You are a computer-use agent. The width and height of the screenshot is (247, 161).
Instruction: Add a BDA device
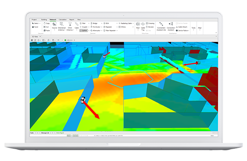106,23
